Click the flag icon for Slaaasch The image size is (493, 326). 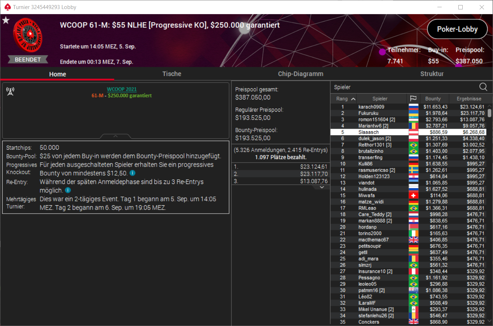pos(414,132)
